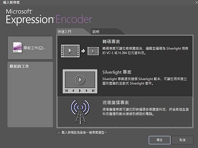Viewport: 198px width, 148px height.
Task: Confirm with the 確定 button
Action: 159,140
